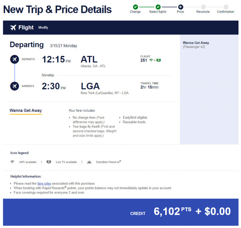Modify the flight selection
241x228 pixels.
pos(43,28)
